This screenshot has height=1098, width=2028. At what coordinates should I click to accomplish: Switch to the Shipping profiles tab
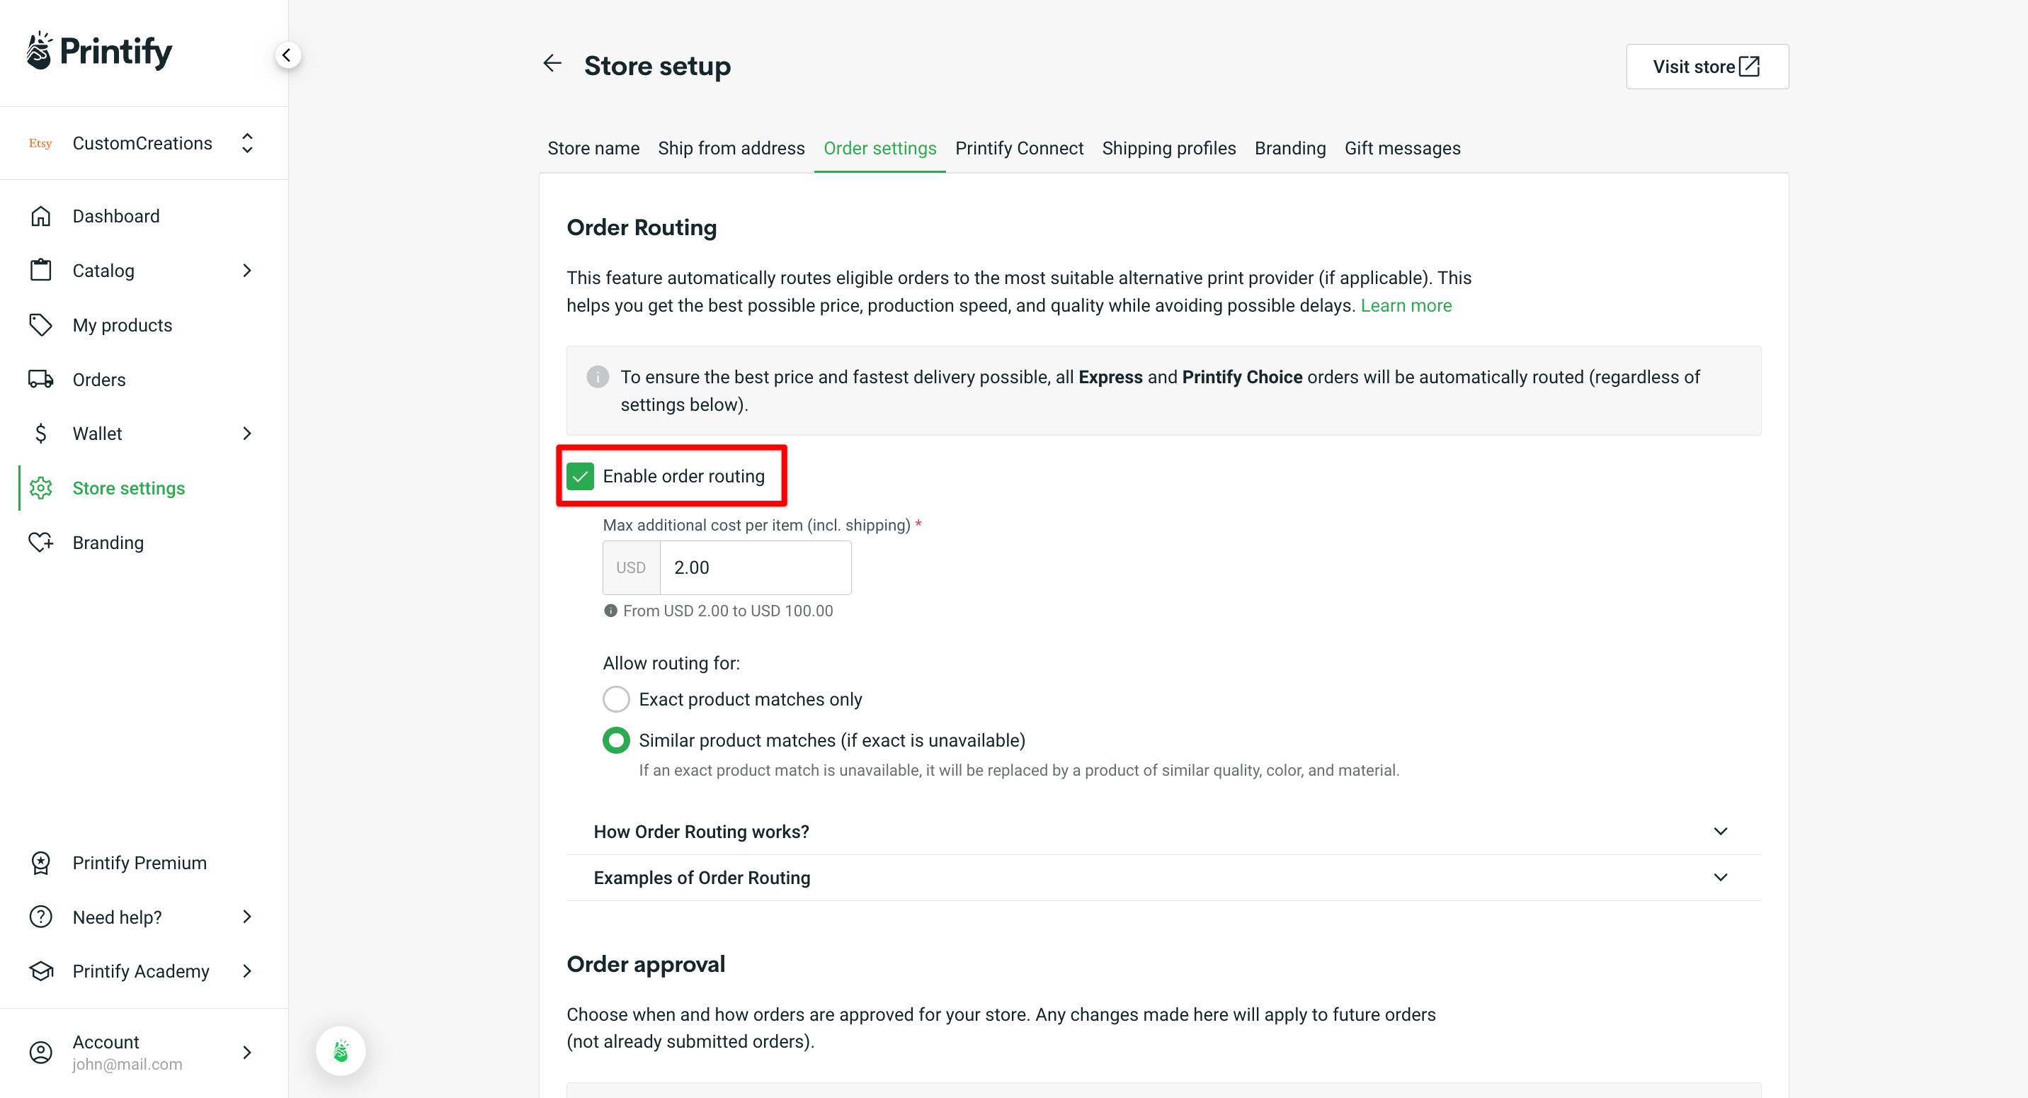click(x=1168, y=148)
